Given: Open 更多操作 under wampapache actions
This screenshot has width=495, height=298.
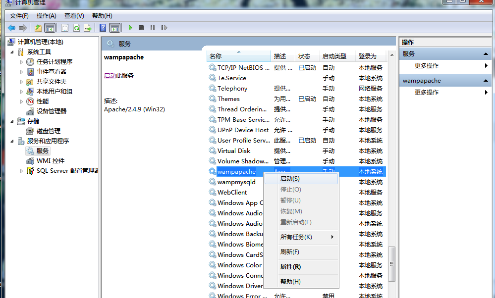Looking at the screenshot, I should tap(445, 93).
